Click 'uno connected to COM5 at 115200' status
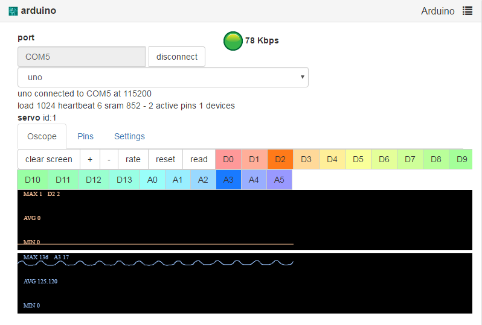482x325 pixels. [85, 93]
